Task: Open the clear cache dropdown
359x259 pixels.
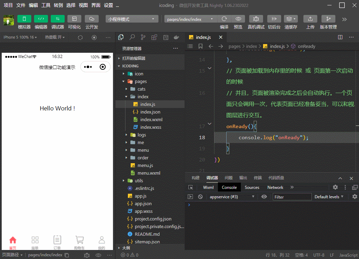Action: point(291,19)
